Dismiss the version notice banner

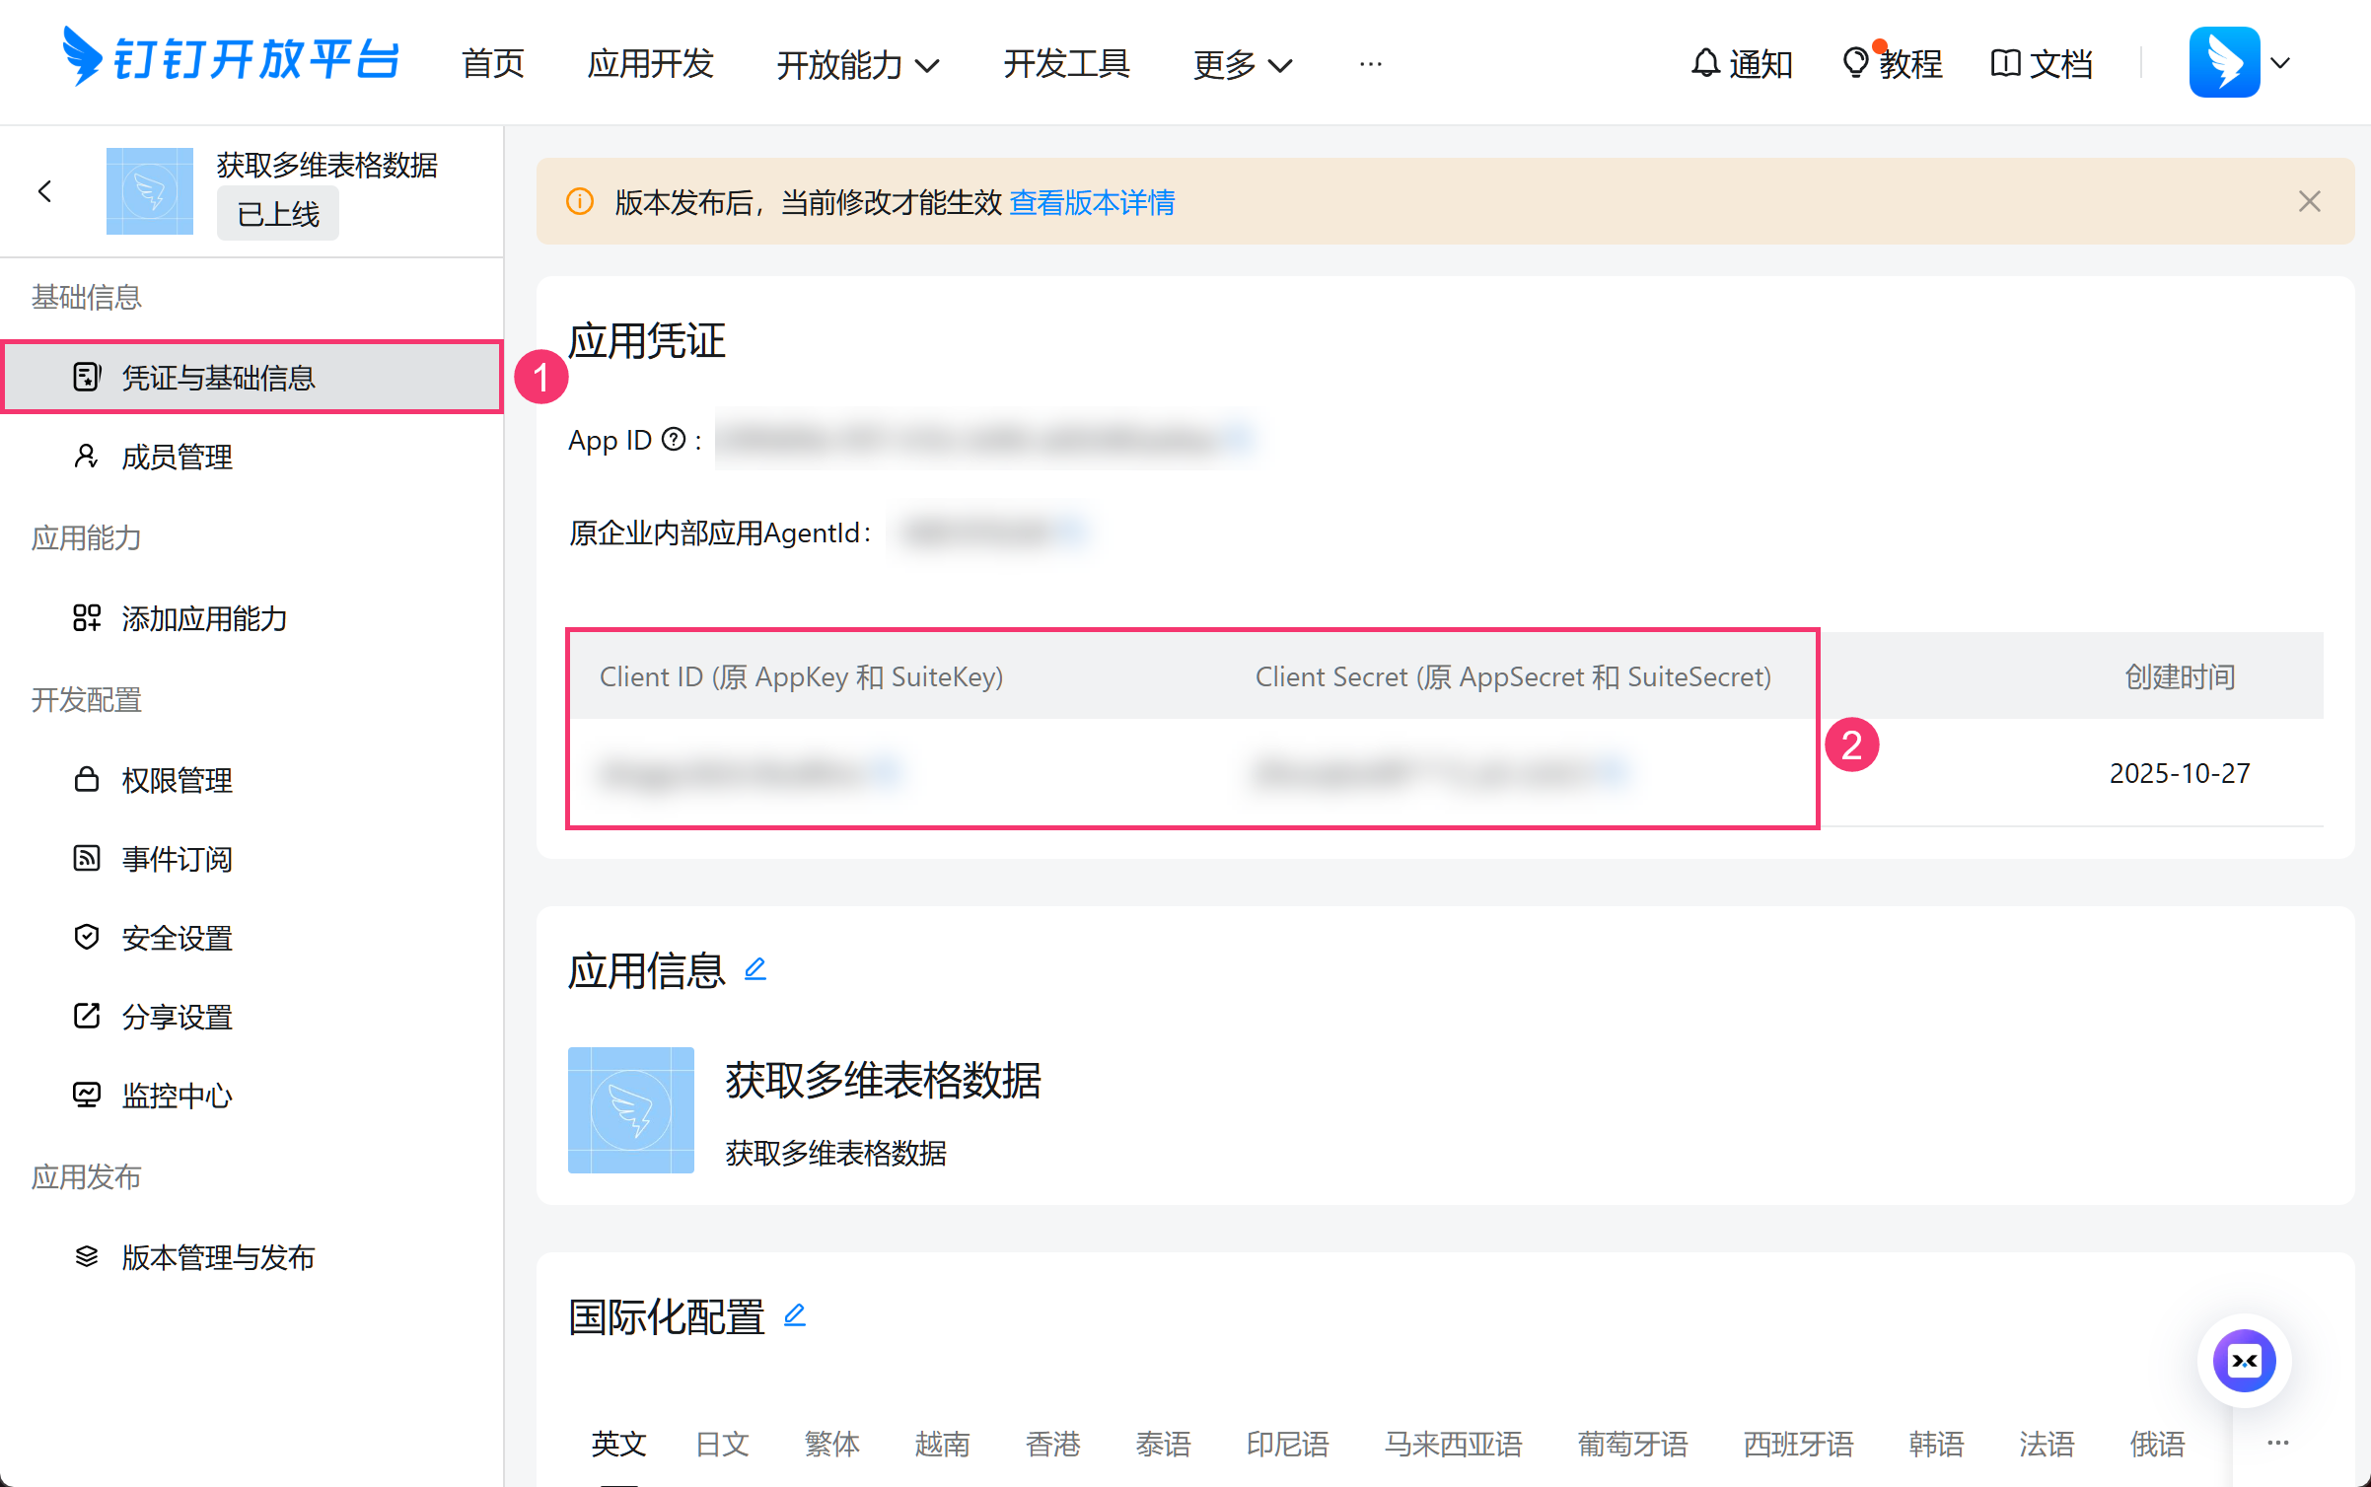[x=2309, y=201]
